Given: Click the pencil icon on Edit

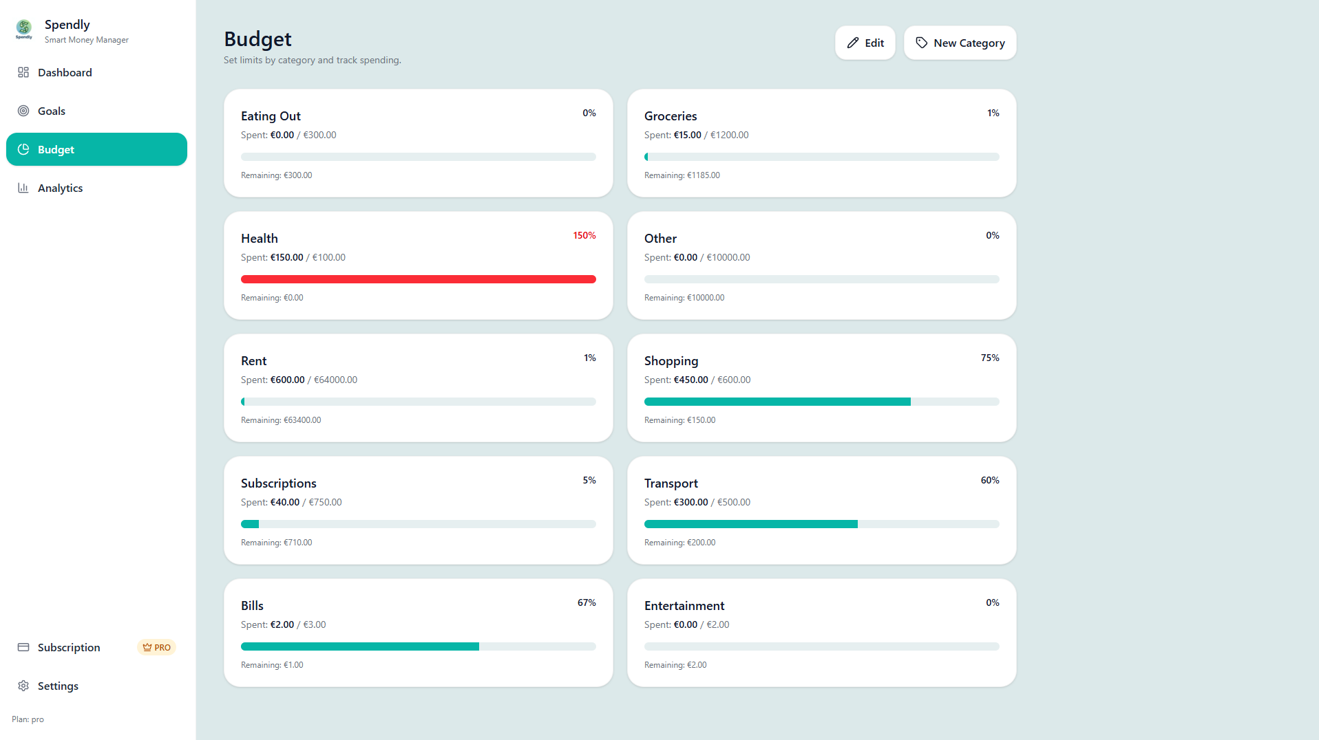Looking at the screenshot, I should (x=853, y=43).
